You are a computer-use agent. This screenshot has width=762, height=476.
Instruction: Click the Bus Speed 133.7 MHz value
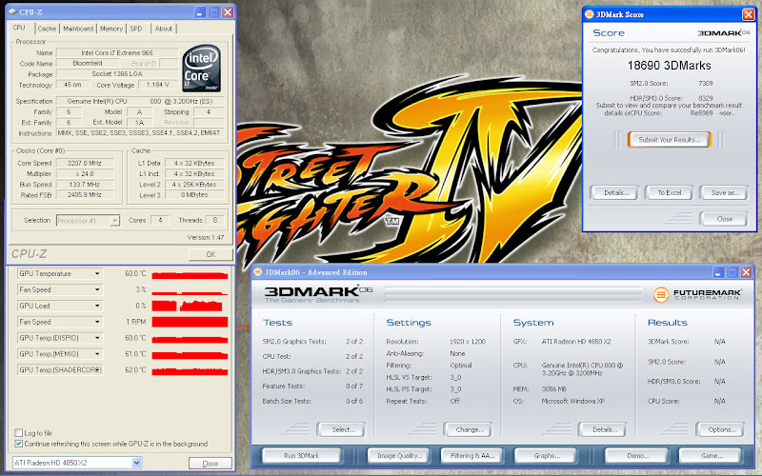click(x=85, y=185)
